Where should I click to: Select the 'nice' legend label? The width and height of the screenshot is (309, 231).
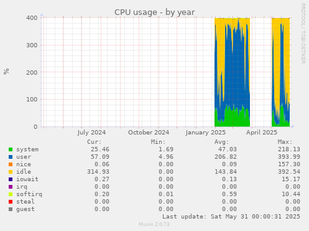(24, 164)
